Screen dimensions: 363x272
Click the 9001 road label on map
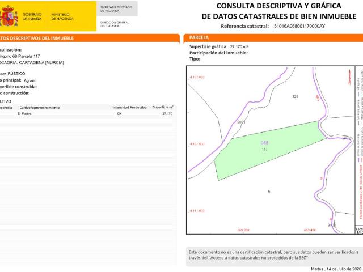[241, 122]
